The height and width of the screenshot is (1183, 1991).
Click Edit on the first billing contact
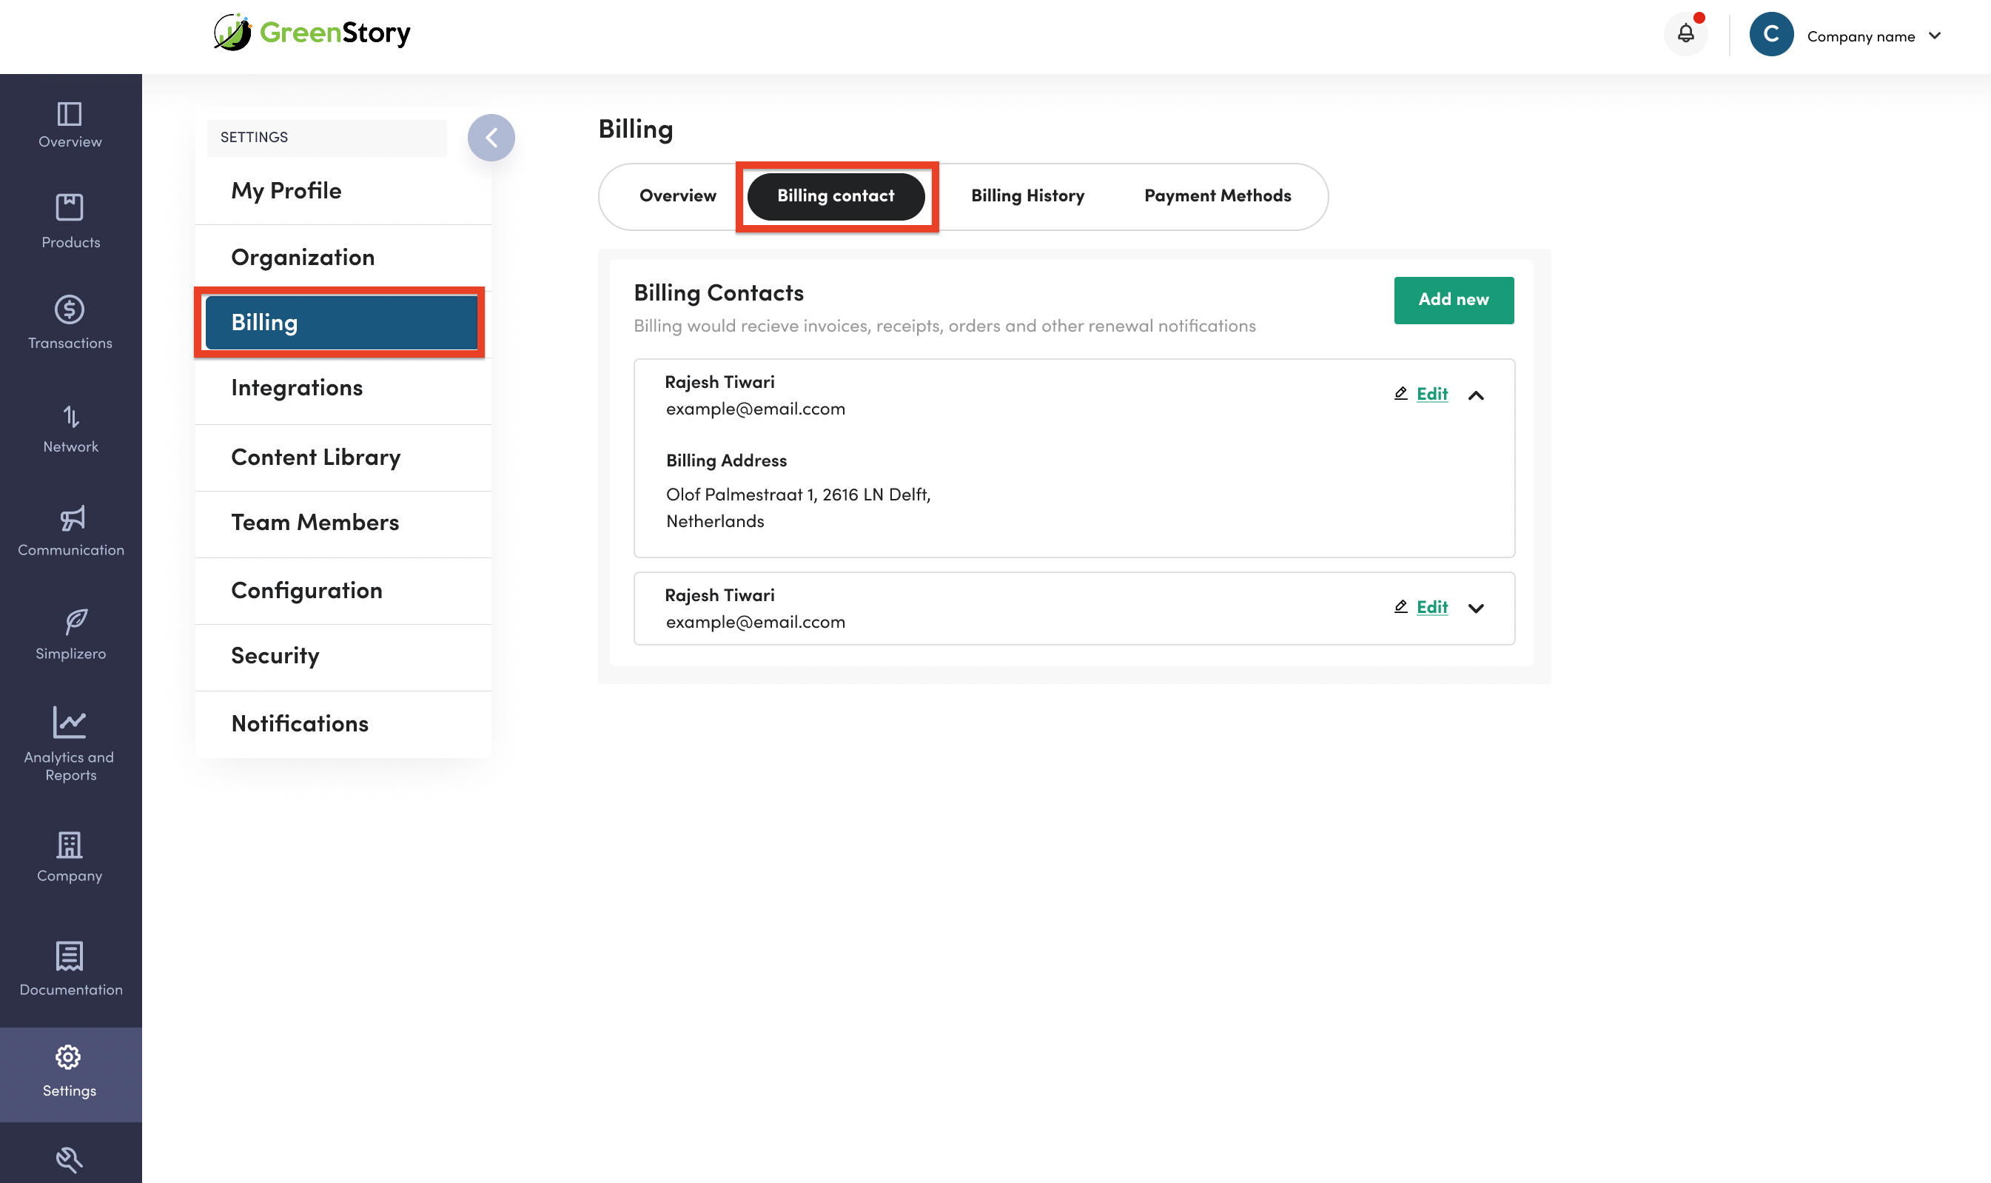(x=1431, y=394)
